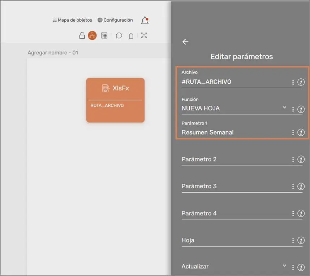Open options menu for Parámetro 2

[x=293, y=159]
